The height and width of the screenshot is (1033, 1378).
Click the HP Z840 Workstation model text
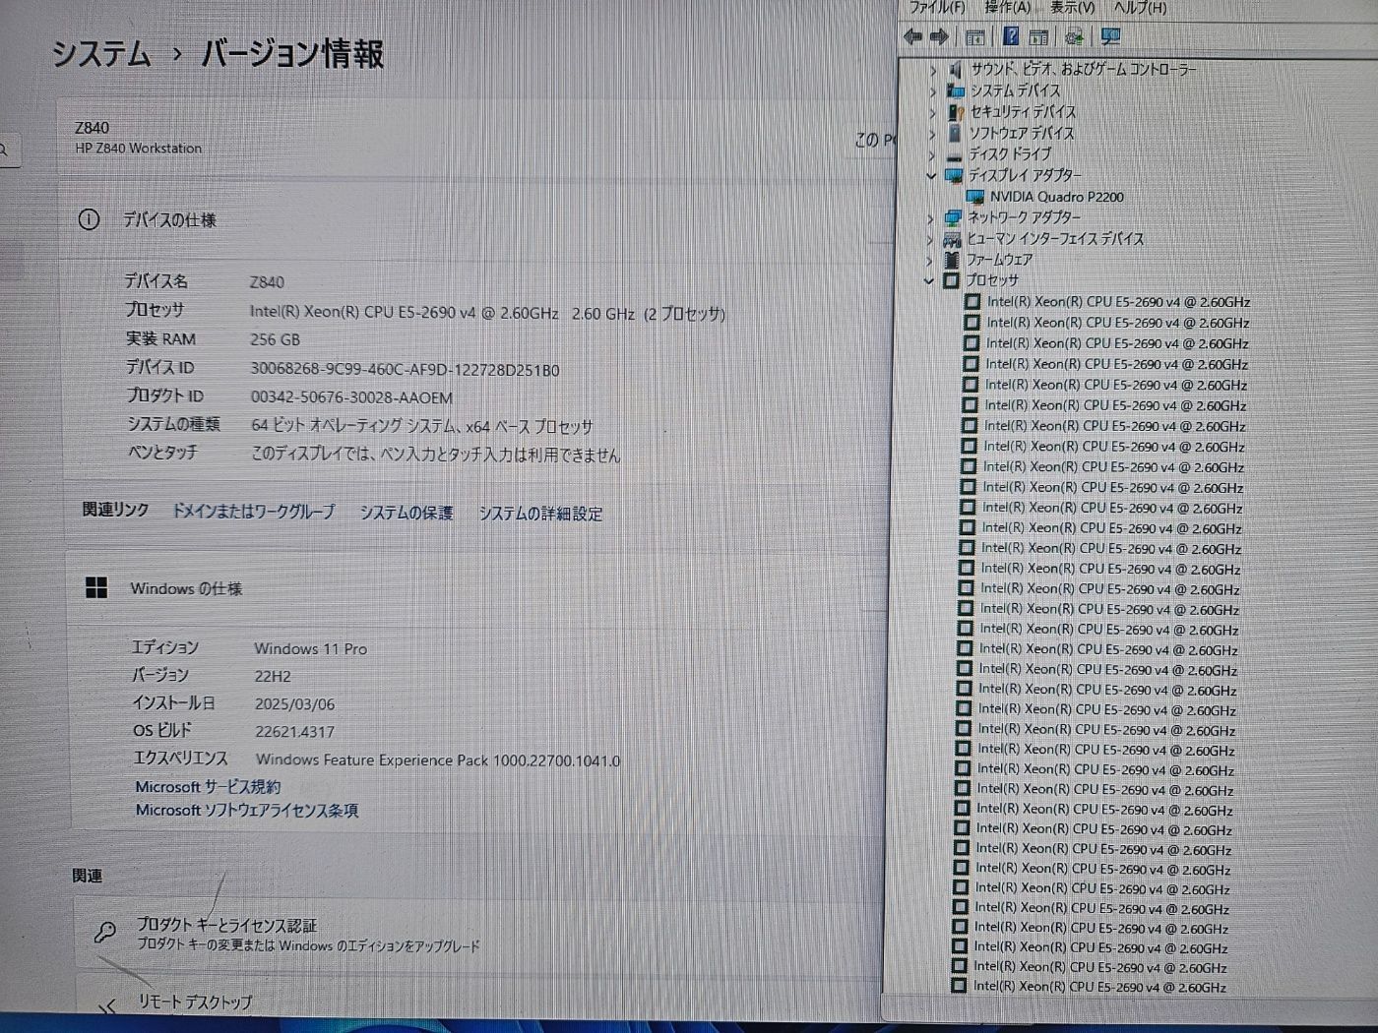138,149
